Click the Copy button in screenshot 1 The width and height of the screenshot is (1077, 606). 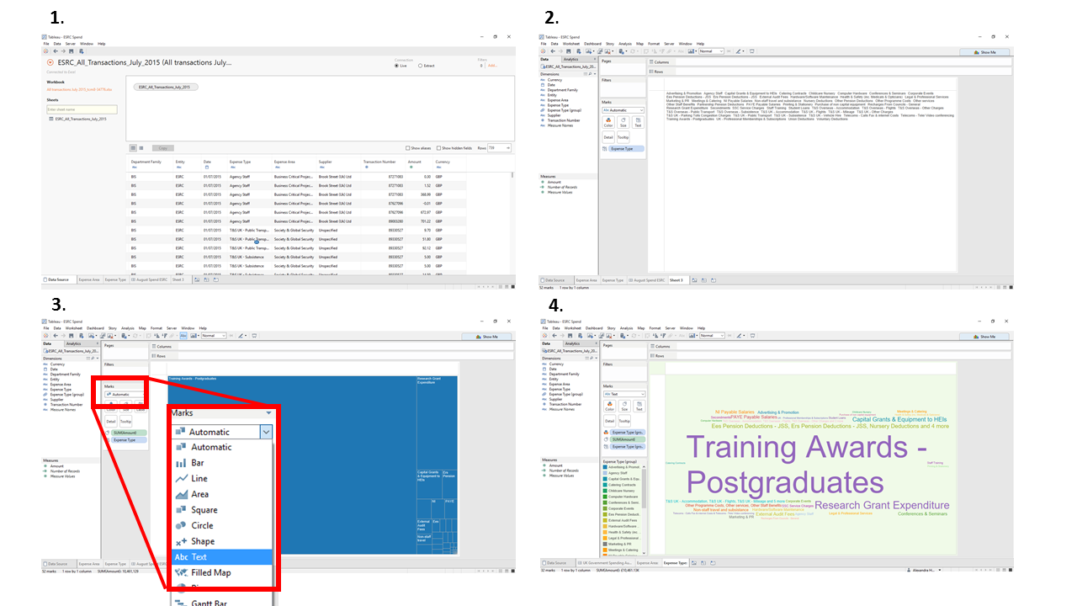(x=163, y=148)
